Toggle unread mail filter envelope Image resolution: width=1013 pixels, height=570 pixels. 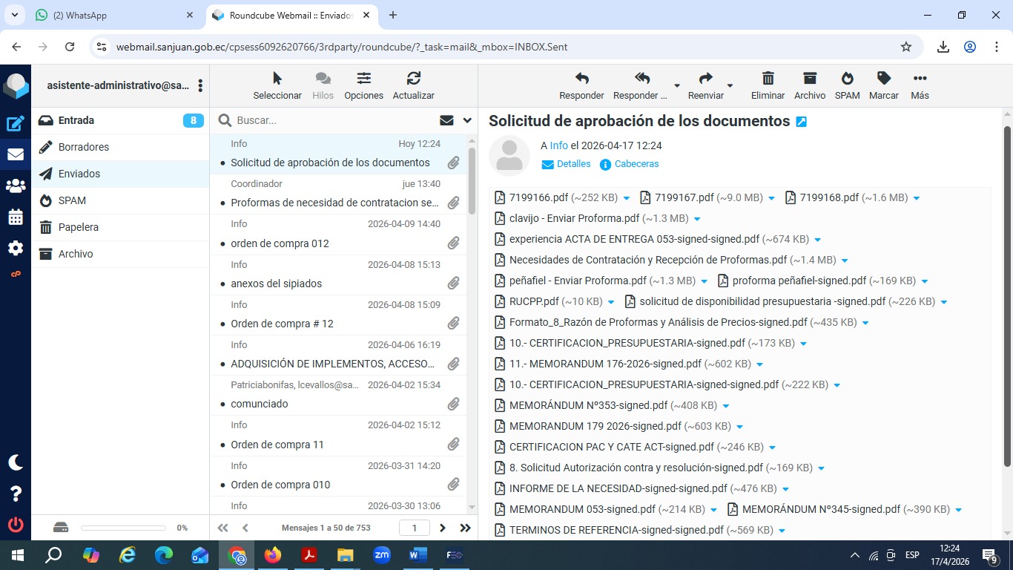coord(446,120)
